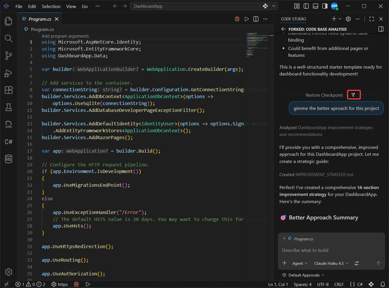Open the File menu
The height and width of the screenshot is (288, 389).
point(19,6)
